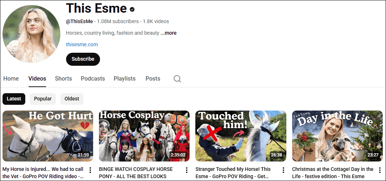
Task: Open Christmas at the Cottage video title
Action: [333, 173]
